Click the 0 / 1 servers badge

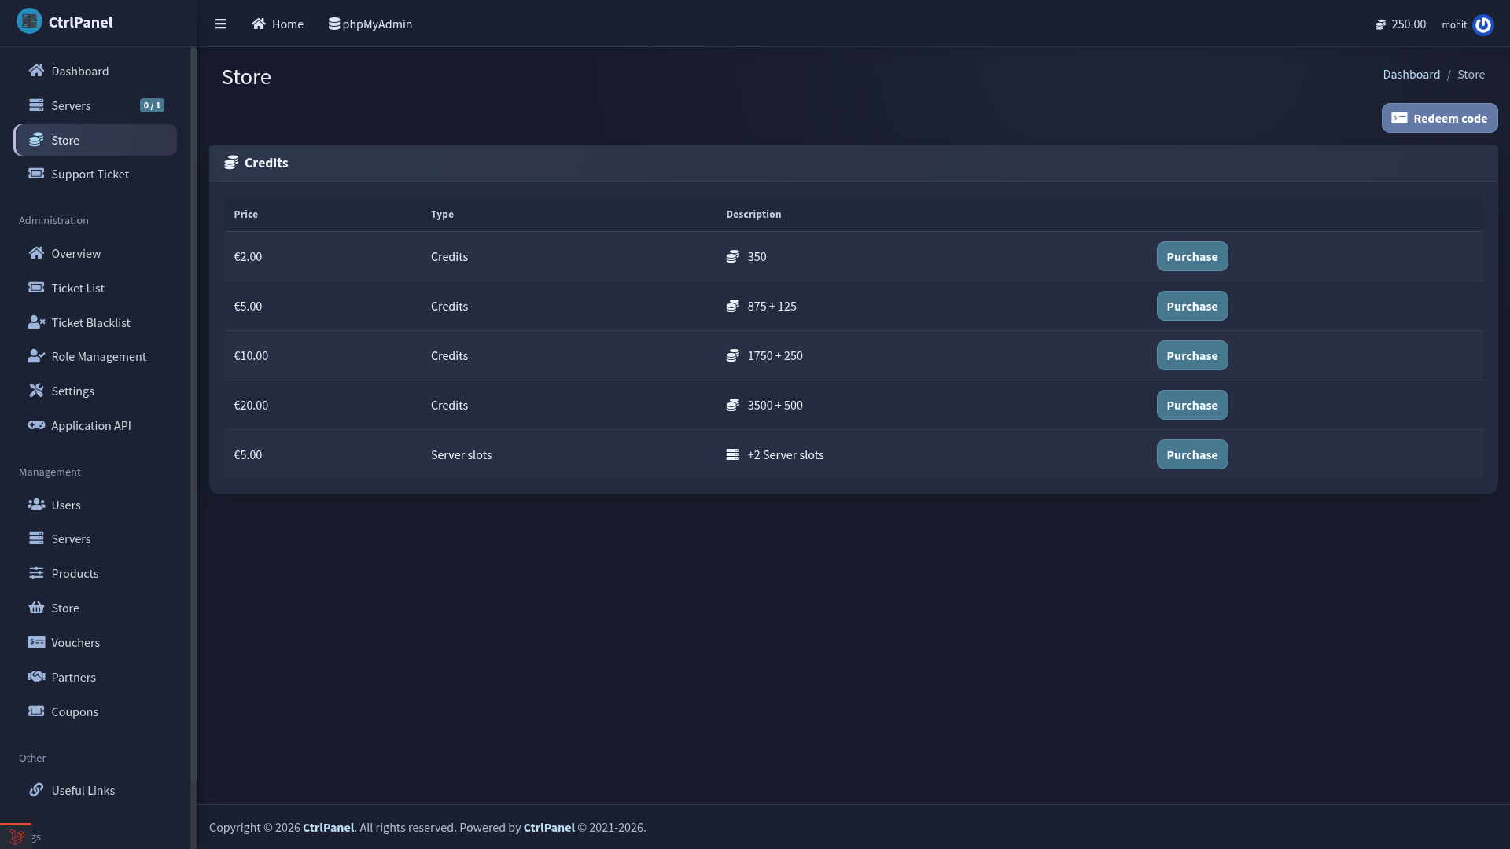[x=152, y=105]
